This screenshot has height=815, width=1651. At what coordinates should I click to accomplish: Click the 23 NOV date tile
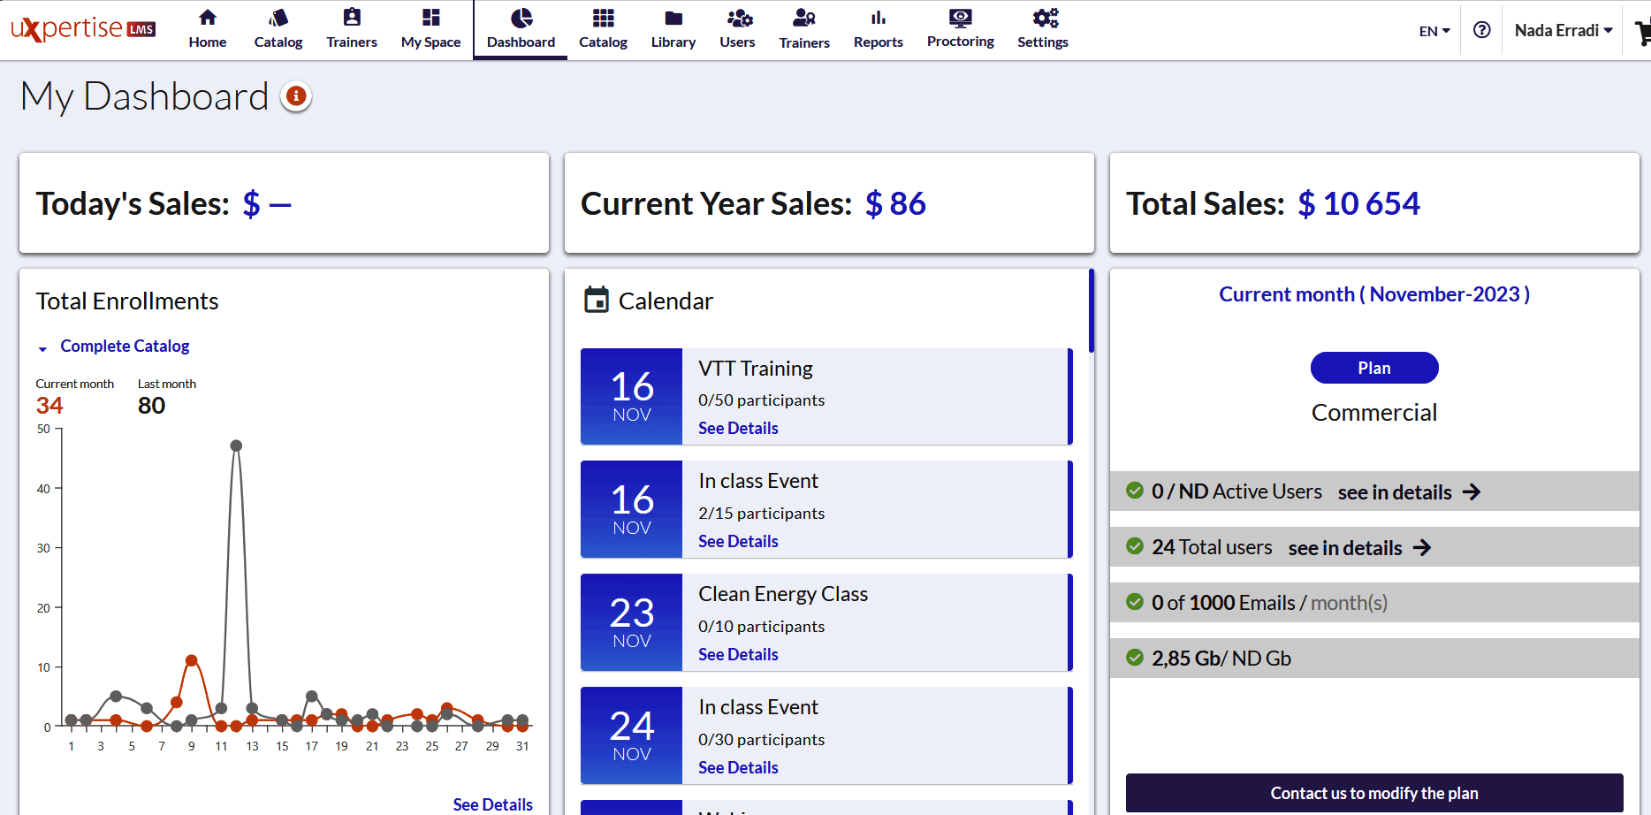632,622
